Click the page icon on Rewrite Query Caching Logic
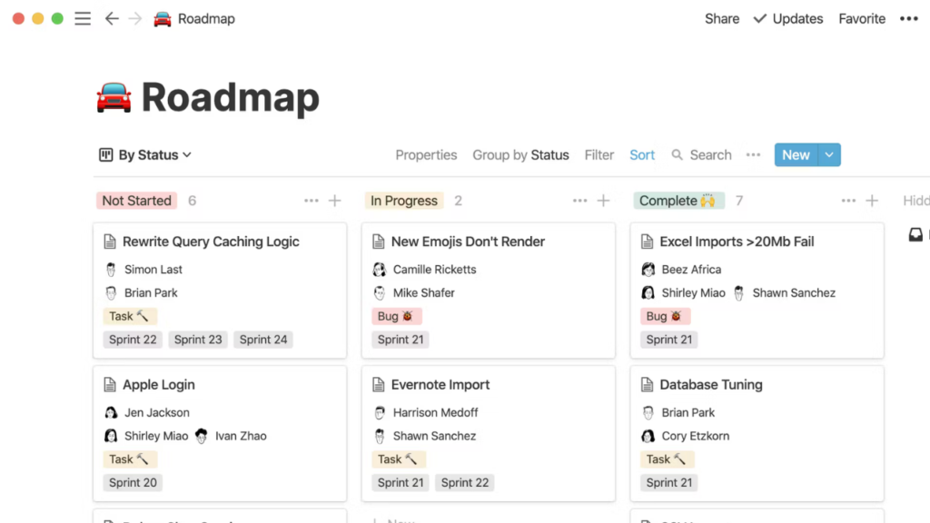 coord(111,242)
